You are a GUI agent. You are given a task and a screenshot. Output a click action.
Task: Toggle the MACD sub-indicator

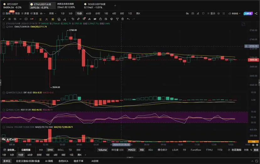pyautogui.click(x=132, y=150)
